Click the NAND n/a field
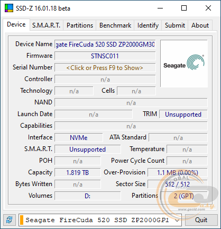The height and width of the screenshot is (229, 221). click(131, 103)
